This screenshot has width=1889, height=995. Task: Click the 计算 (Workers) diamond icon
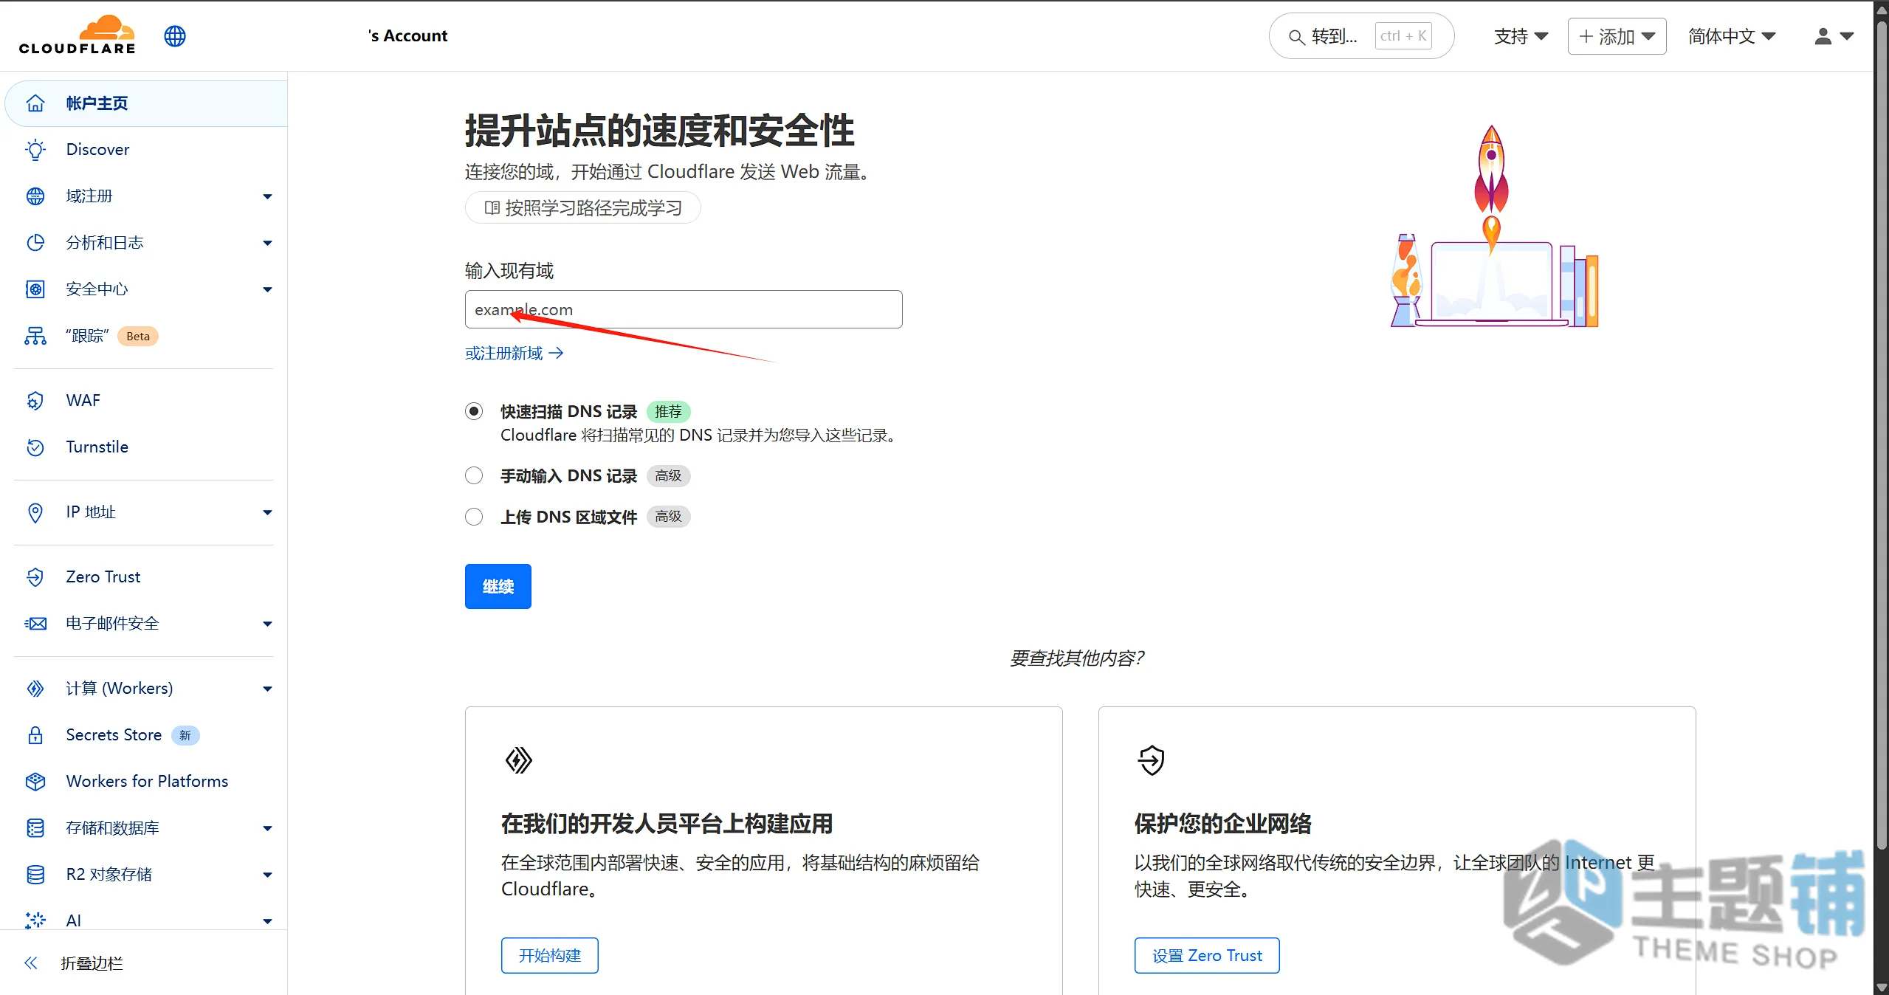point(35,689)
